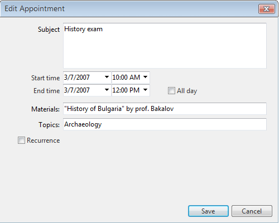Open the End time 12:00 PM dropdown arrow
The image size is (279, 223).
point(145,90)
